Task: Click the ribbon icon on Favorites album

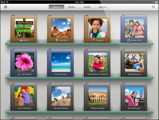Action: [x=56, y=40]
